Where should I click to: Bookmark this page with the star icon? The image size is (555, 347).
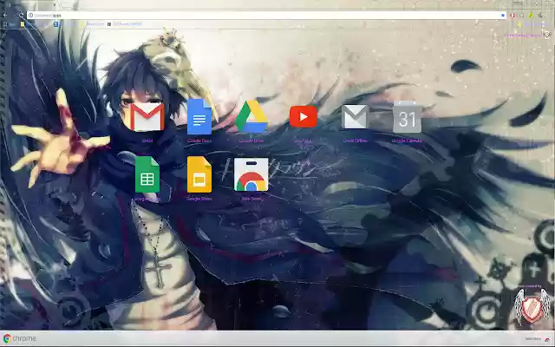(503, 16)
